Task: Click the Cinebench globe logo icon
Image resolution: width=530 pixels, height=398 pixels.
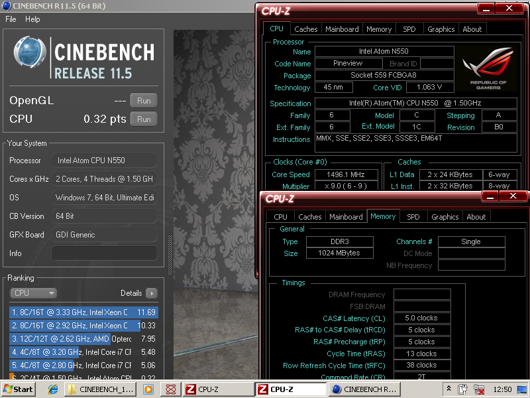Action: point(30,52)
